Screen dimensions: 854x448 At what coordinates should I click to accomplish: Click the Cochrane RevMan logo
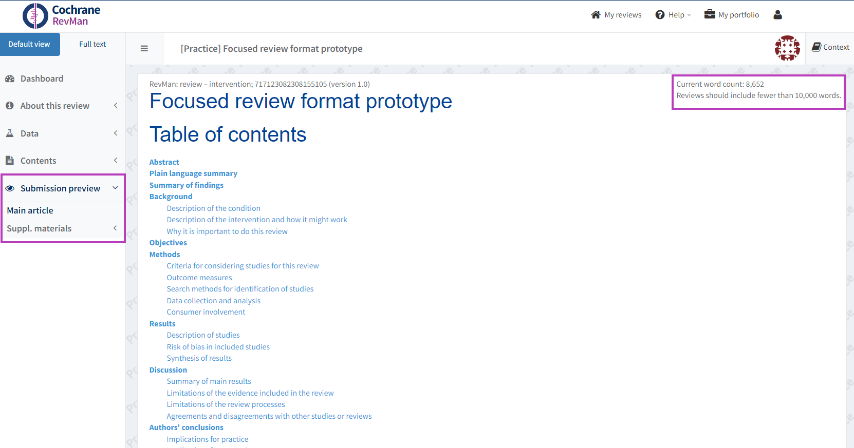(x=62, y=15)
